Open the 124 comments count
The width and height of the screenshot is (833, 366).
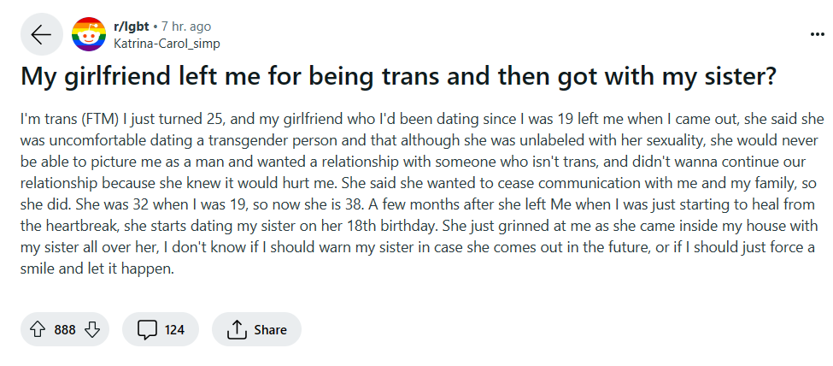tap(174, 330)
